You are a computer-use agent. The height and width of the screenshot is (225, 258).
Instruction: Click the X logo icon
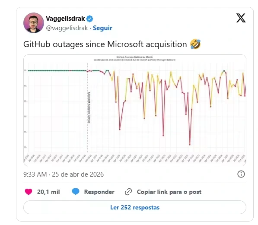coord(241,18)
